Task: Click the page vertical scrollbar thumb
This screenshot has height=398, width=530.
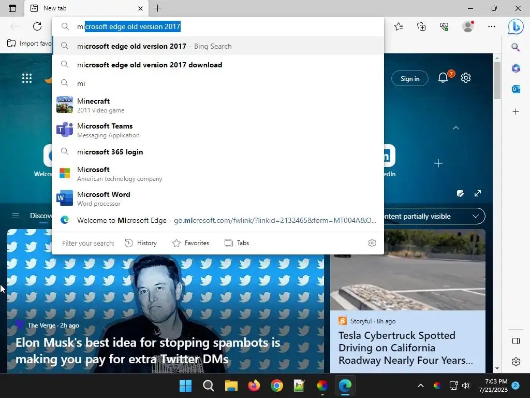Action: [x=497, y=80]
